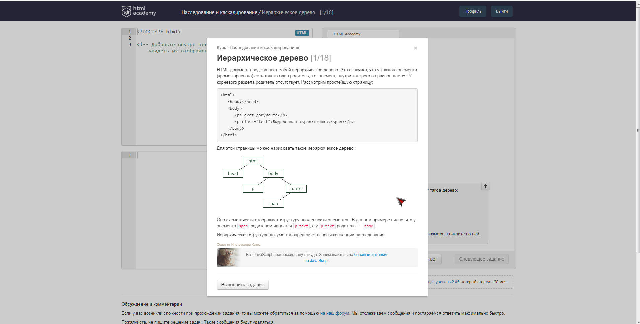Click the HTML Academy logo
Image resolution: width=640 pixels, height=324 pixels.
pyautogui.click(x=139, y=11)
